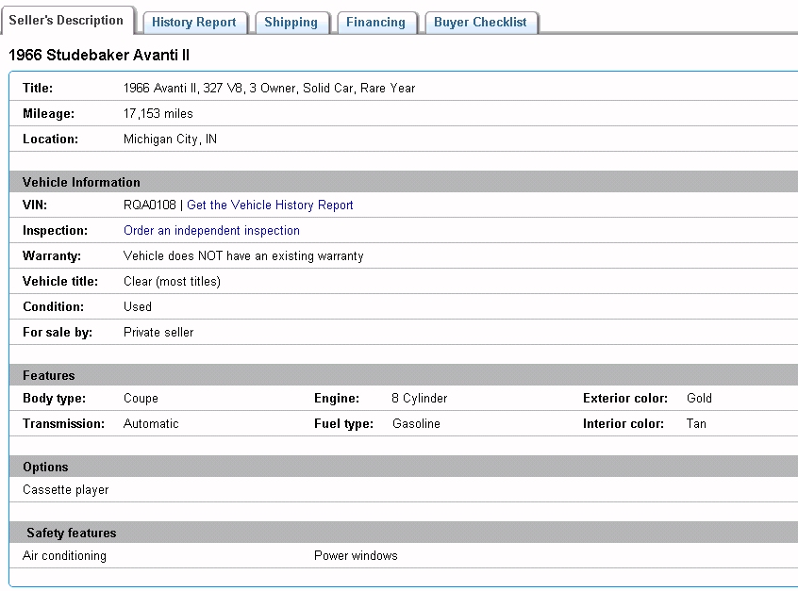Image resolution: width=798 pixels, height=591 pixels.
Task: Click the Vehicle Information section header
Action: (404, 182)
